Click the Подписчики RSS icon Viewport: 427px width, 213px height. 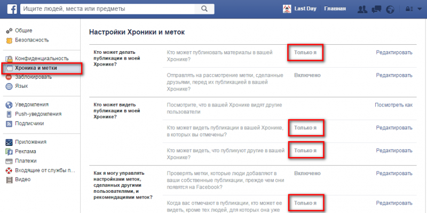[x=9, y=124]
